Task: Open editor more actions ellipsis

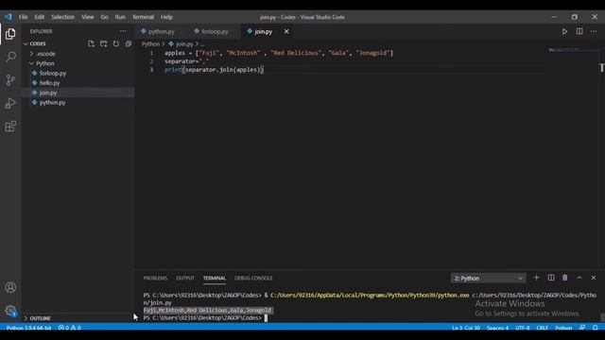Action: click(594, 31)
